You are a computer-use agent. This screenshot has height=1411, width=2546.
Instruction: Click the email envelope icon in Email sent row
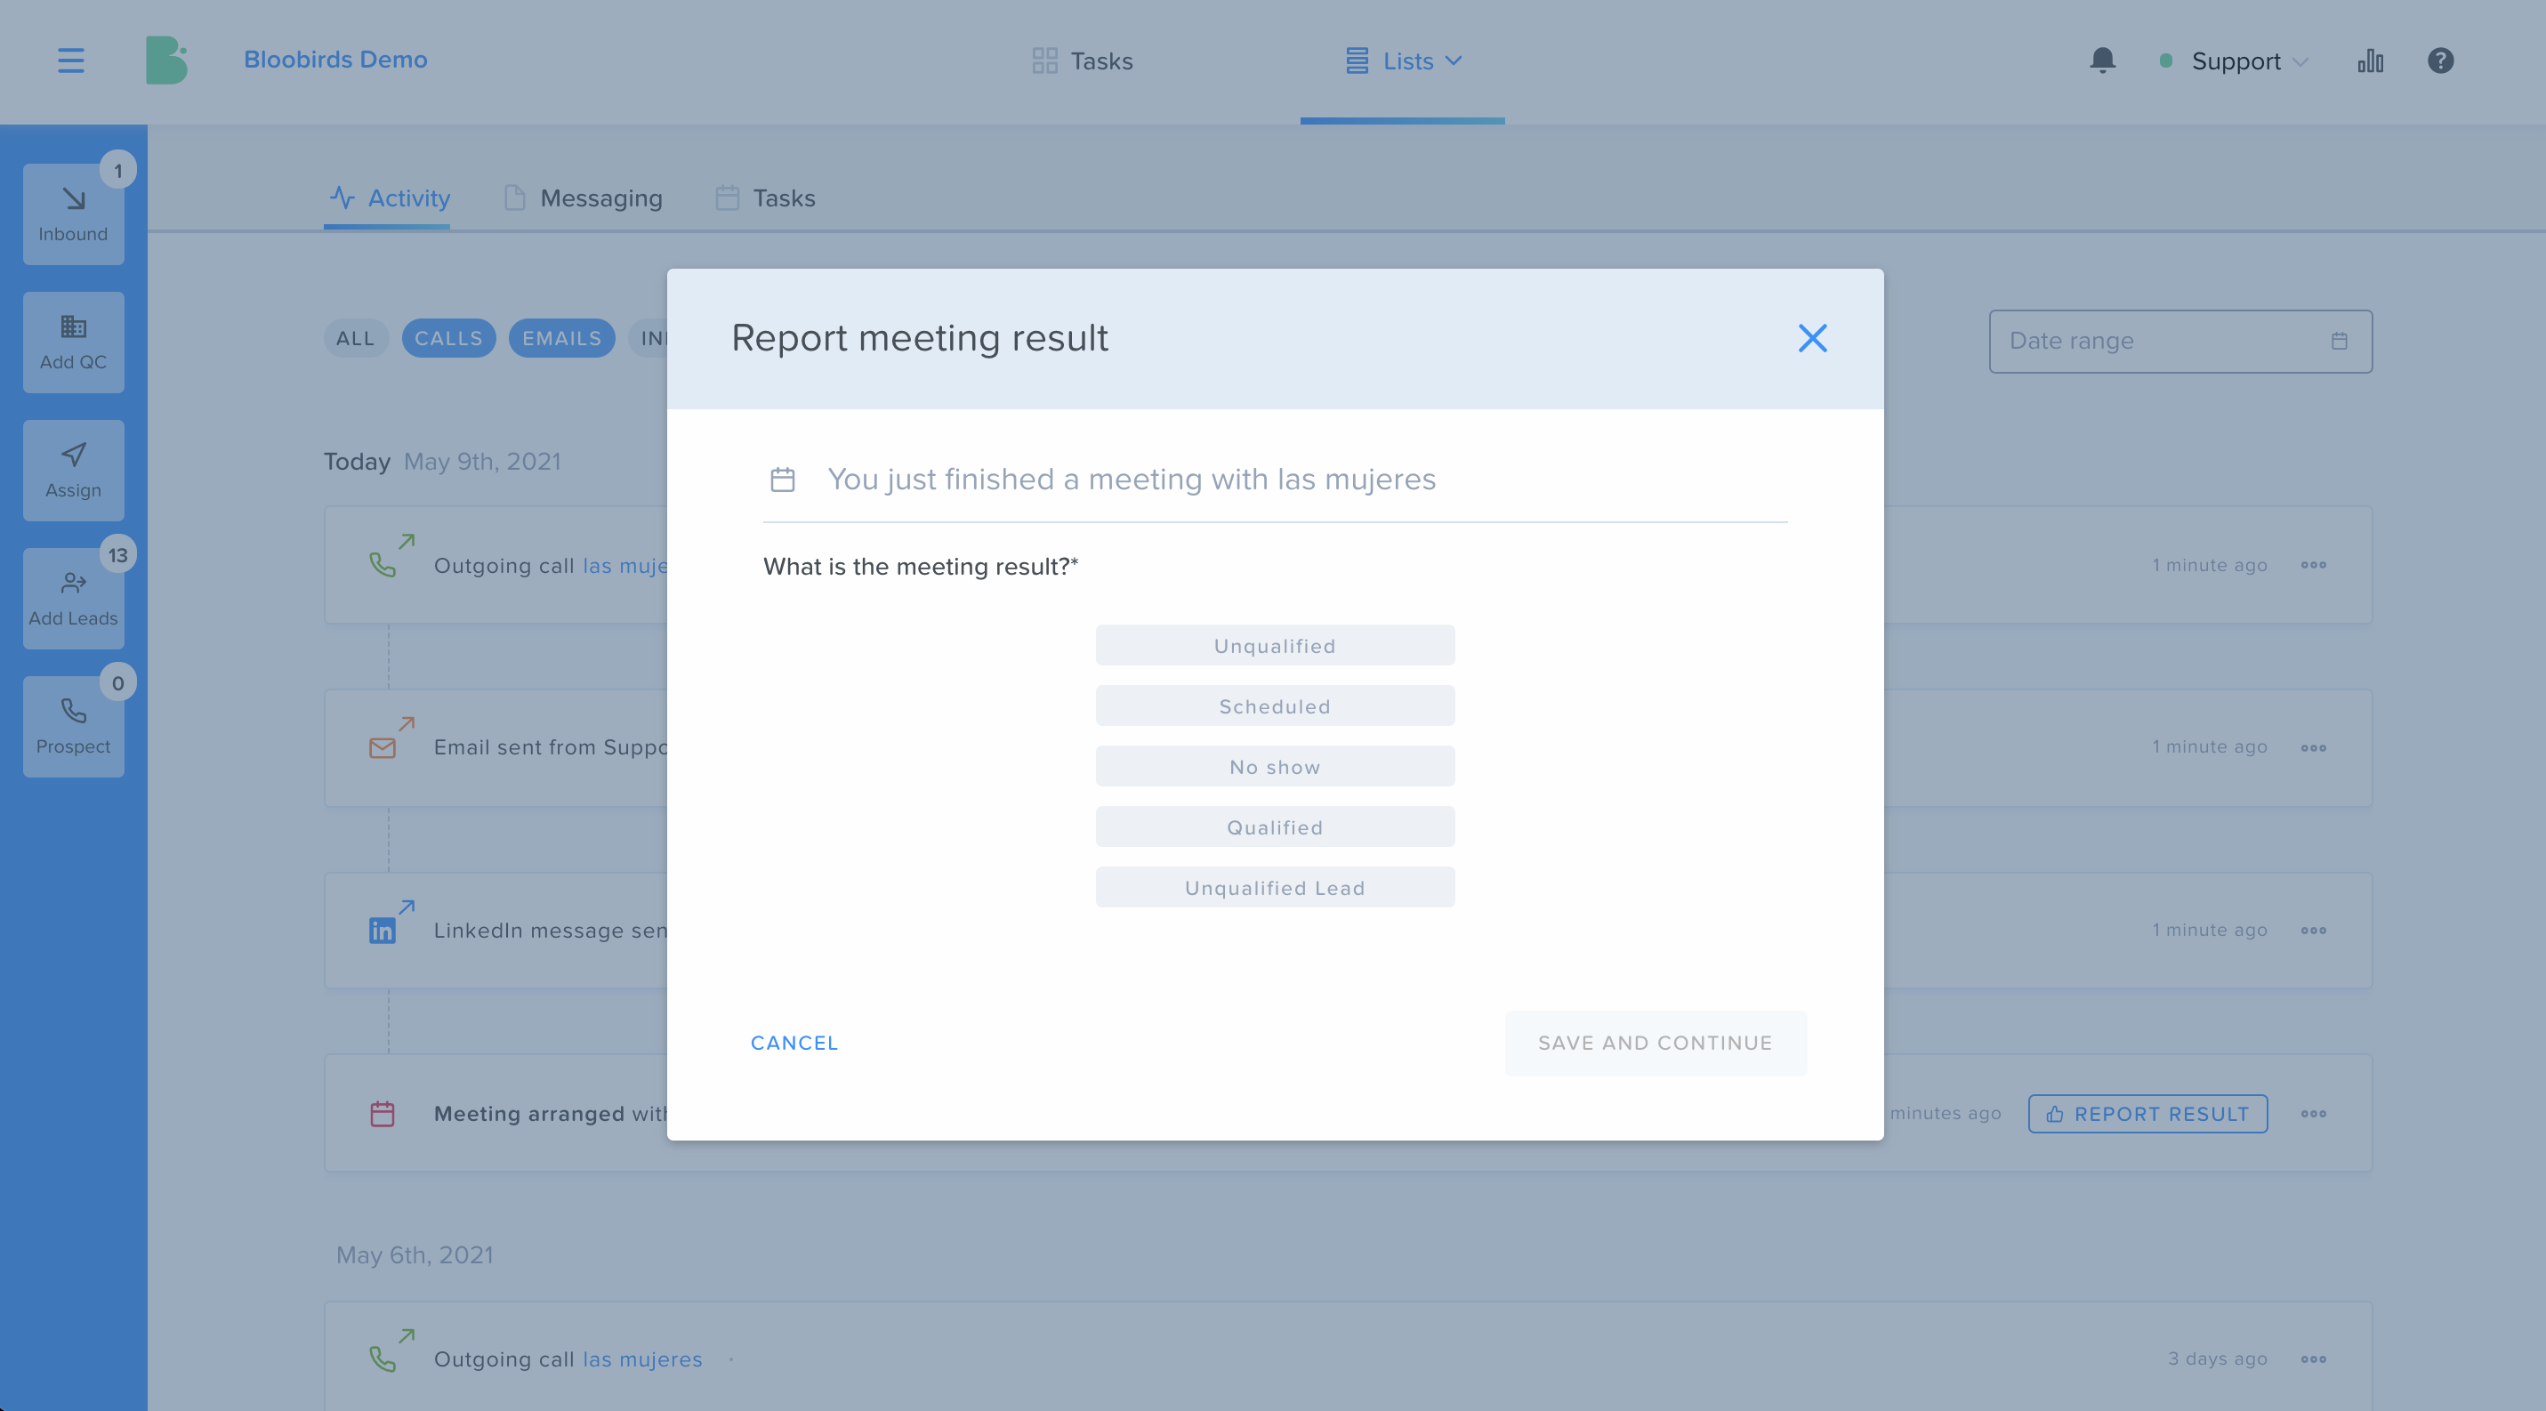(383, 748)
